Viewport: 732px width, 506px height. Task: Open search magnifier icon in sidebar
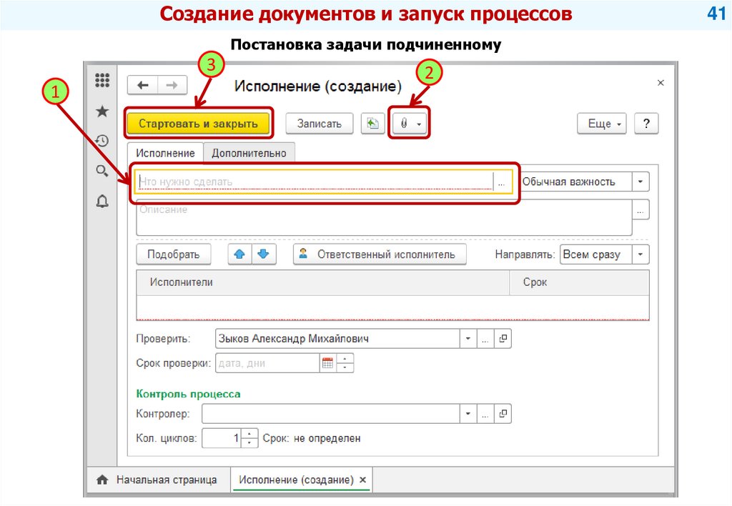[102, 171]
